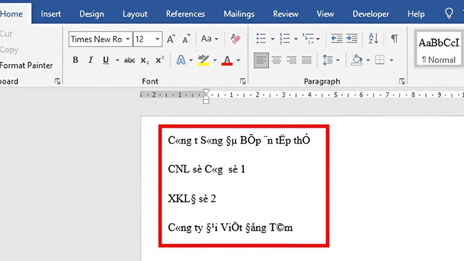
Task: Select Align Right
Action: (291, 60)
